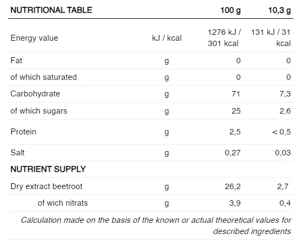Viewport: 303px width, 241px height.
Task: Click the 'of wich nitrats' label
Action: tap(63, 203)
